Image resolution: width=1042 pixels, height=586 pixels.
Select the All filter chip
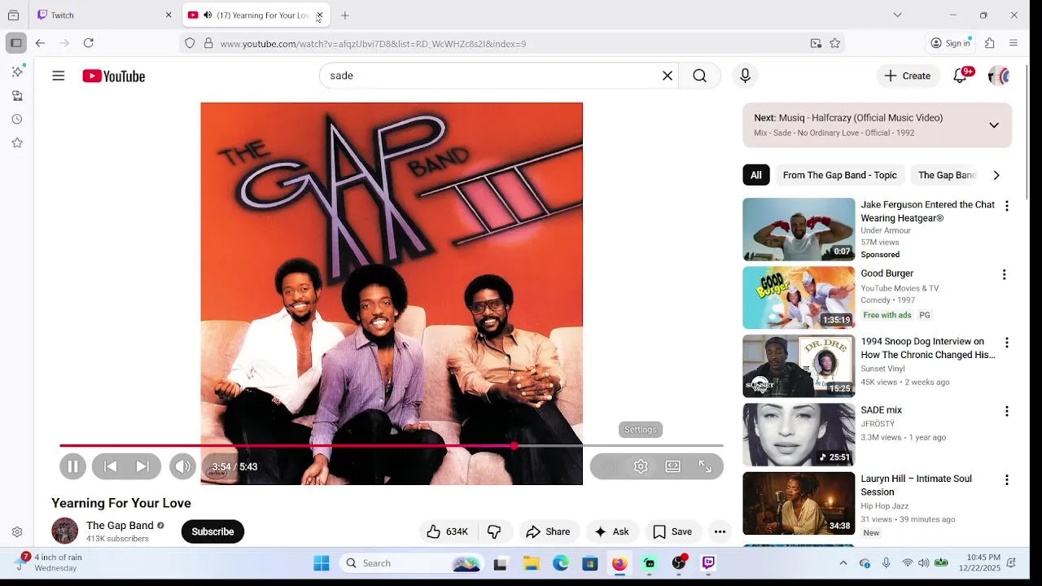pos(755,175)
